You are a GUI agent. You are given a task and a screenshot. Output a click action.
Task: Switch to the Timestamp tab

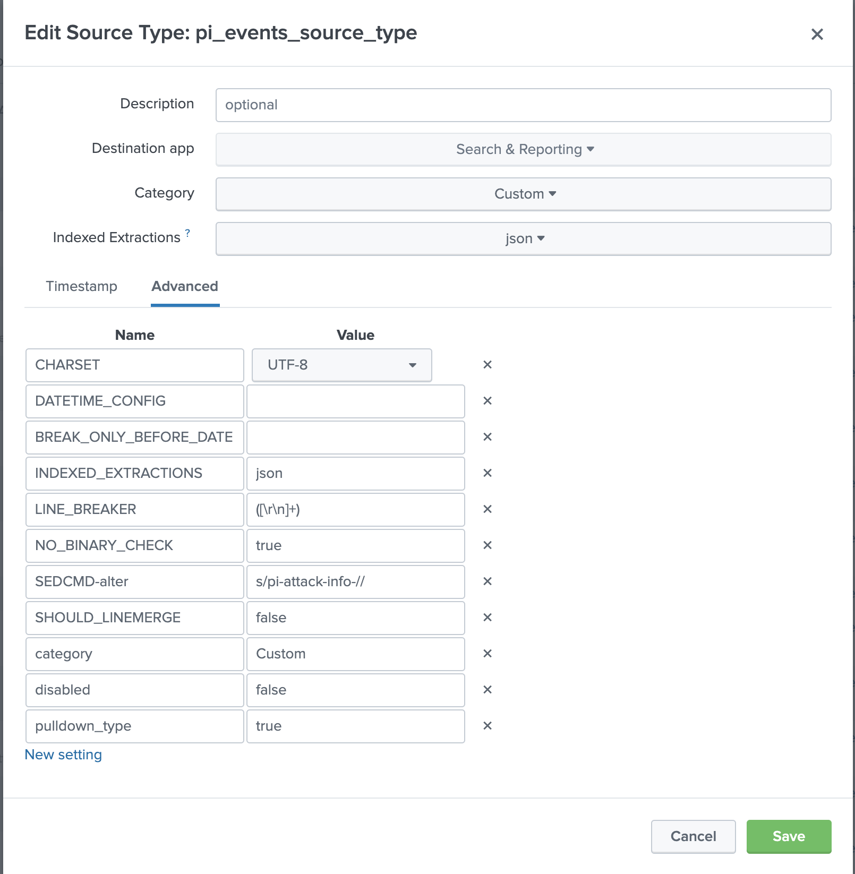point(81,286)
